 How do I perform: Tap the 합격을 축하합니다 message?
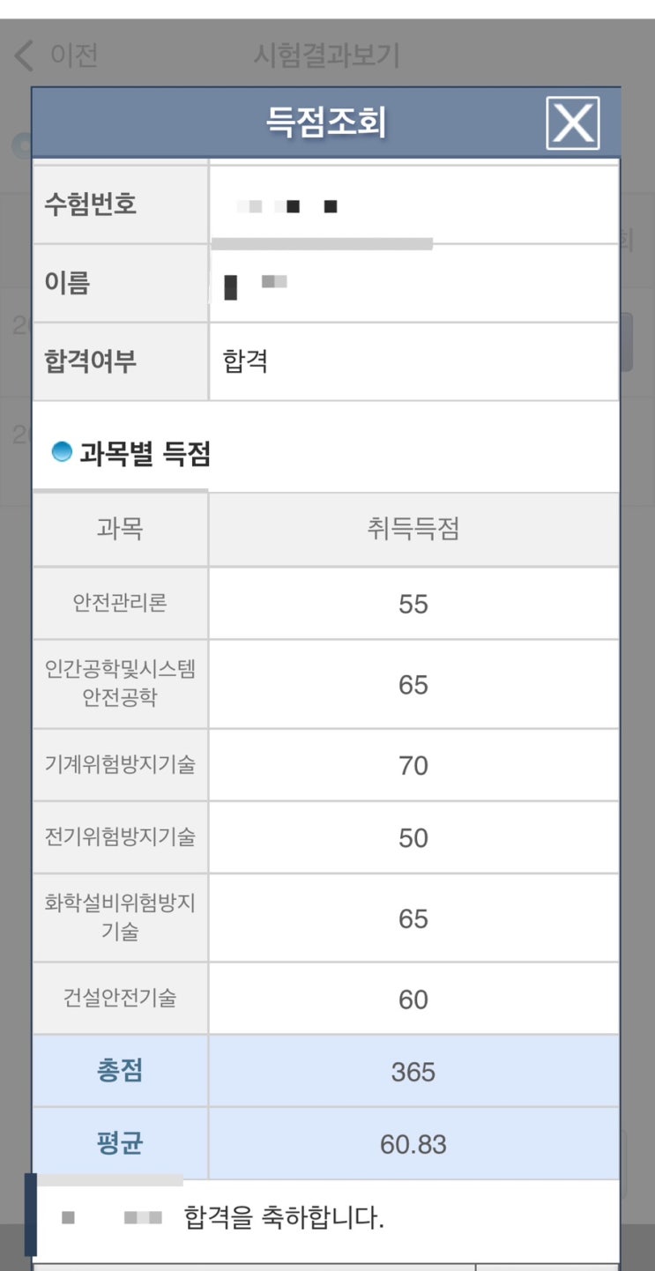[x=284, y=1218]
